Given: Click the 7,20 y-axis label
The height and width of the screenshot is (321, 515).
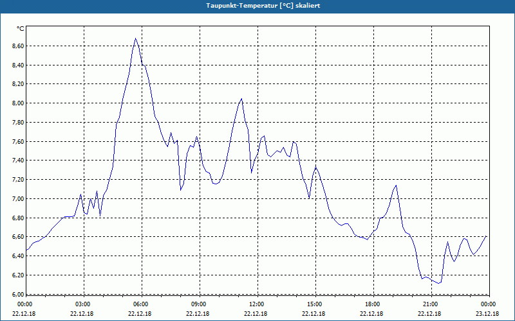Looking at the screenshot, I should (18, 180).
